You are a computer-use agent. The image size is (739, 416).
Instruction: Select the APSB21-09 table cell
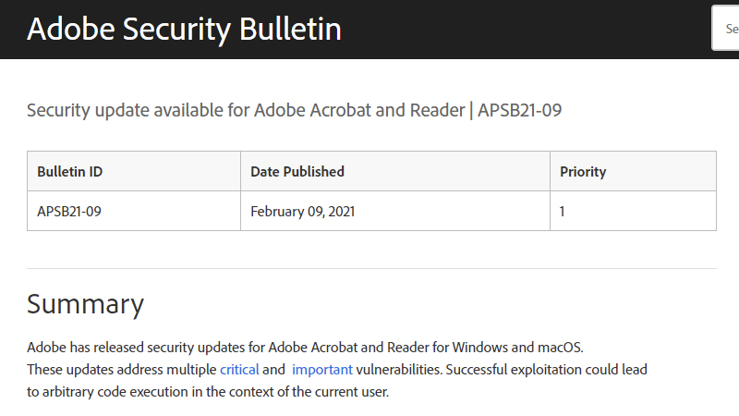pyautogui.click(x=69, y=211)
